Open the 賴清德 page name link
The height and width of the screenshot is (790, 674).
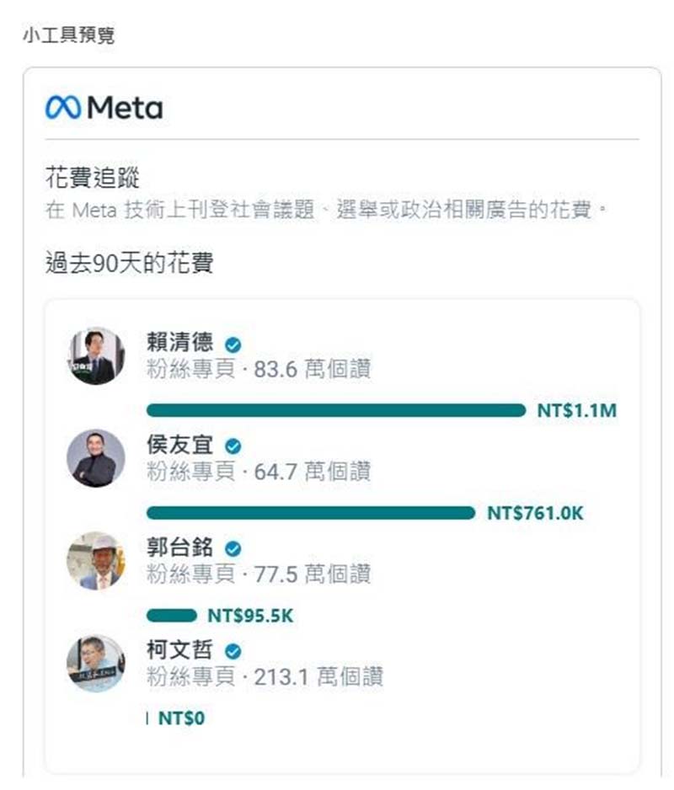(x=180, y=344)
